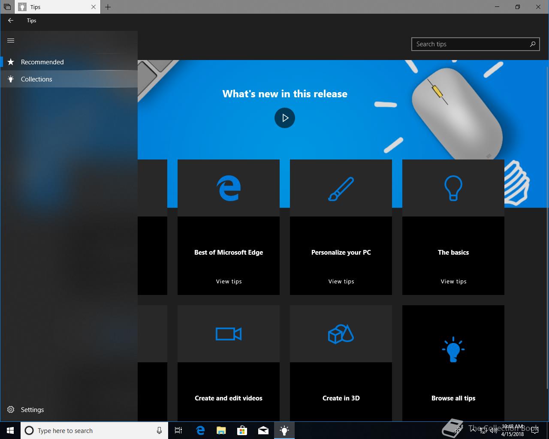Open The basics collection title
Screen dimensions: 549x439
coord(453,252)
